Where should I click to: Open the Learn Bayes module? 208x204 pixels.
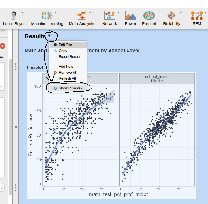point(14,19)
